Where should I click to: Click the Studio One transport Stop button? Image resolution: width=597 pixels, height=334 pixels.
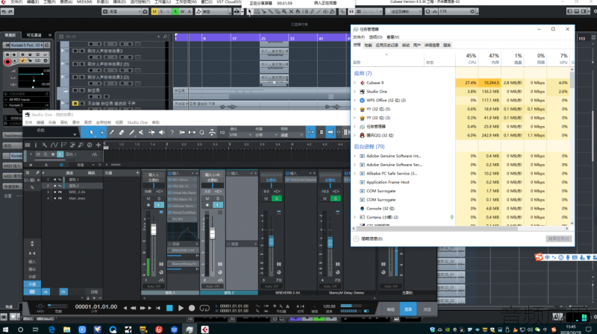click(170, 308)
